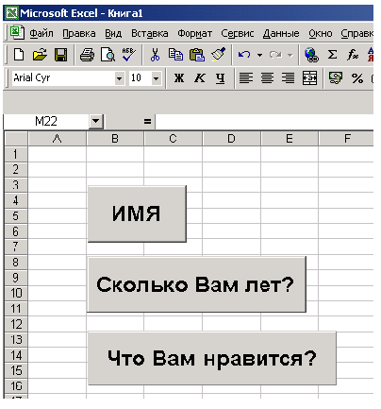Click Excel icon in title bar
This screenshot has height=409, width=381.
pyautogui.click(x=12, y=13)
